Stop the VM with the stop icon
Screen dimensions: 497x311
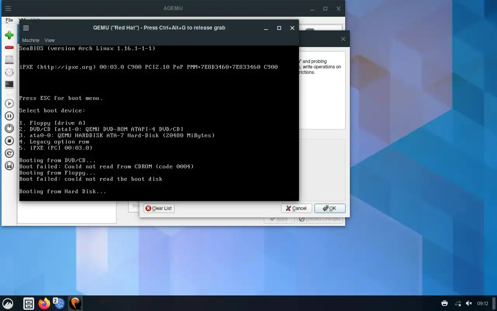(x=9, y=141)
